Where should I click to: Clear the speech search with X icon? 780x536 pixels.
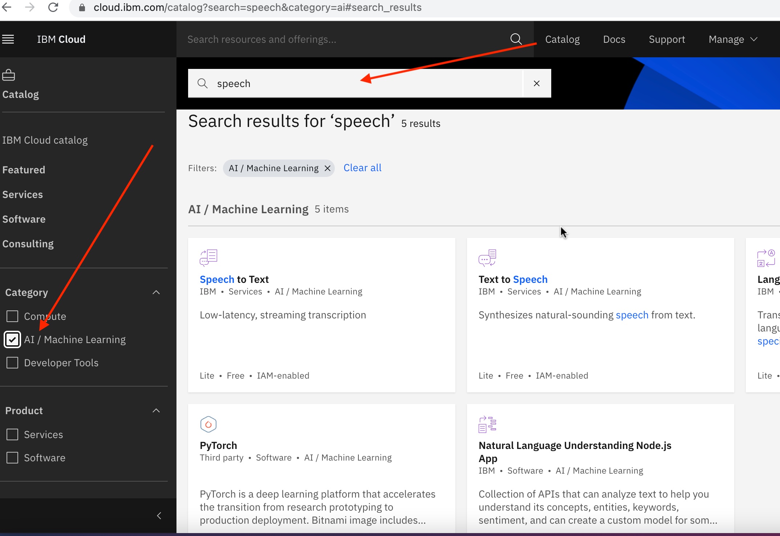pyautogui.click(x=536, y=83)
